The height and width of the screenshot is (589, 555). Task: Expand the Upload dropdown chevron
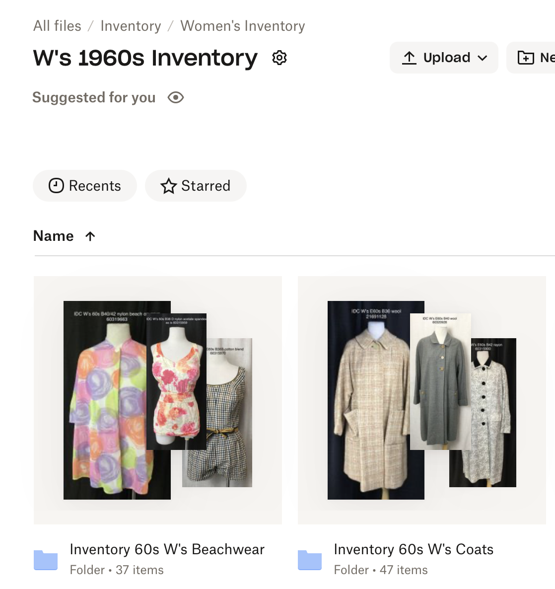point(483,58)
